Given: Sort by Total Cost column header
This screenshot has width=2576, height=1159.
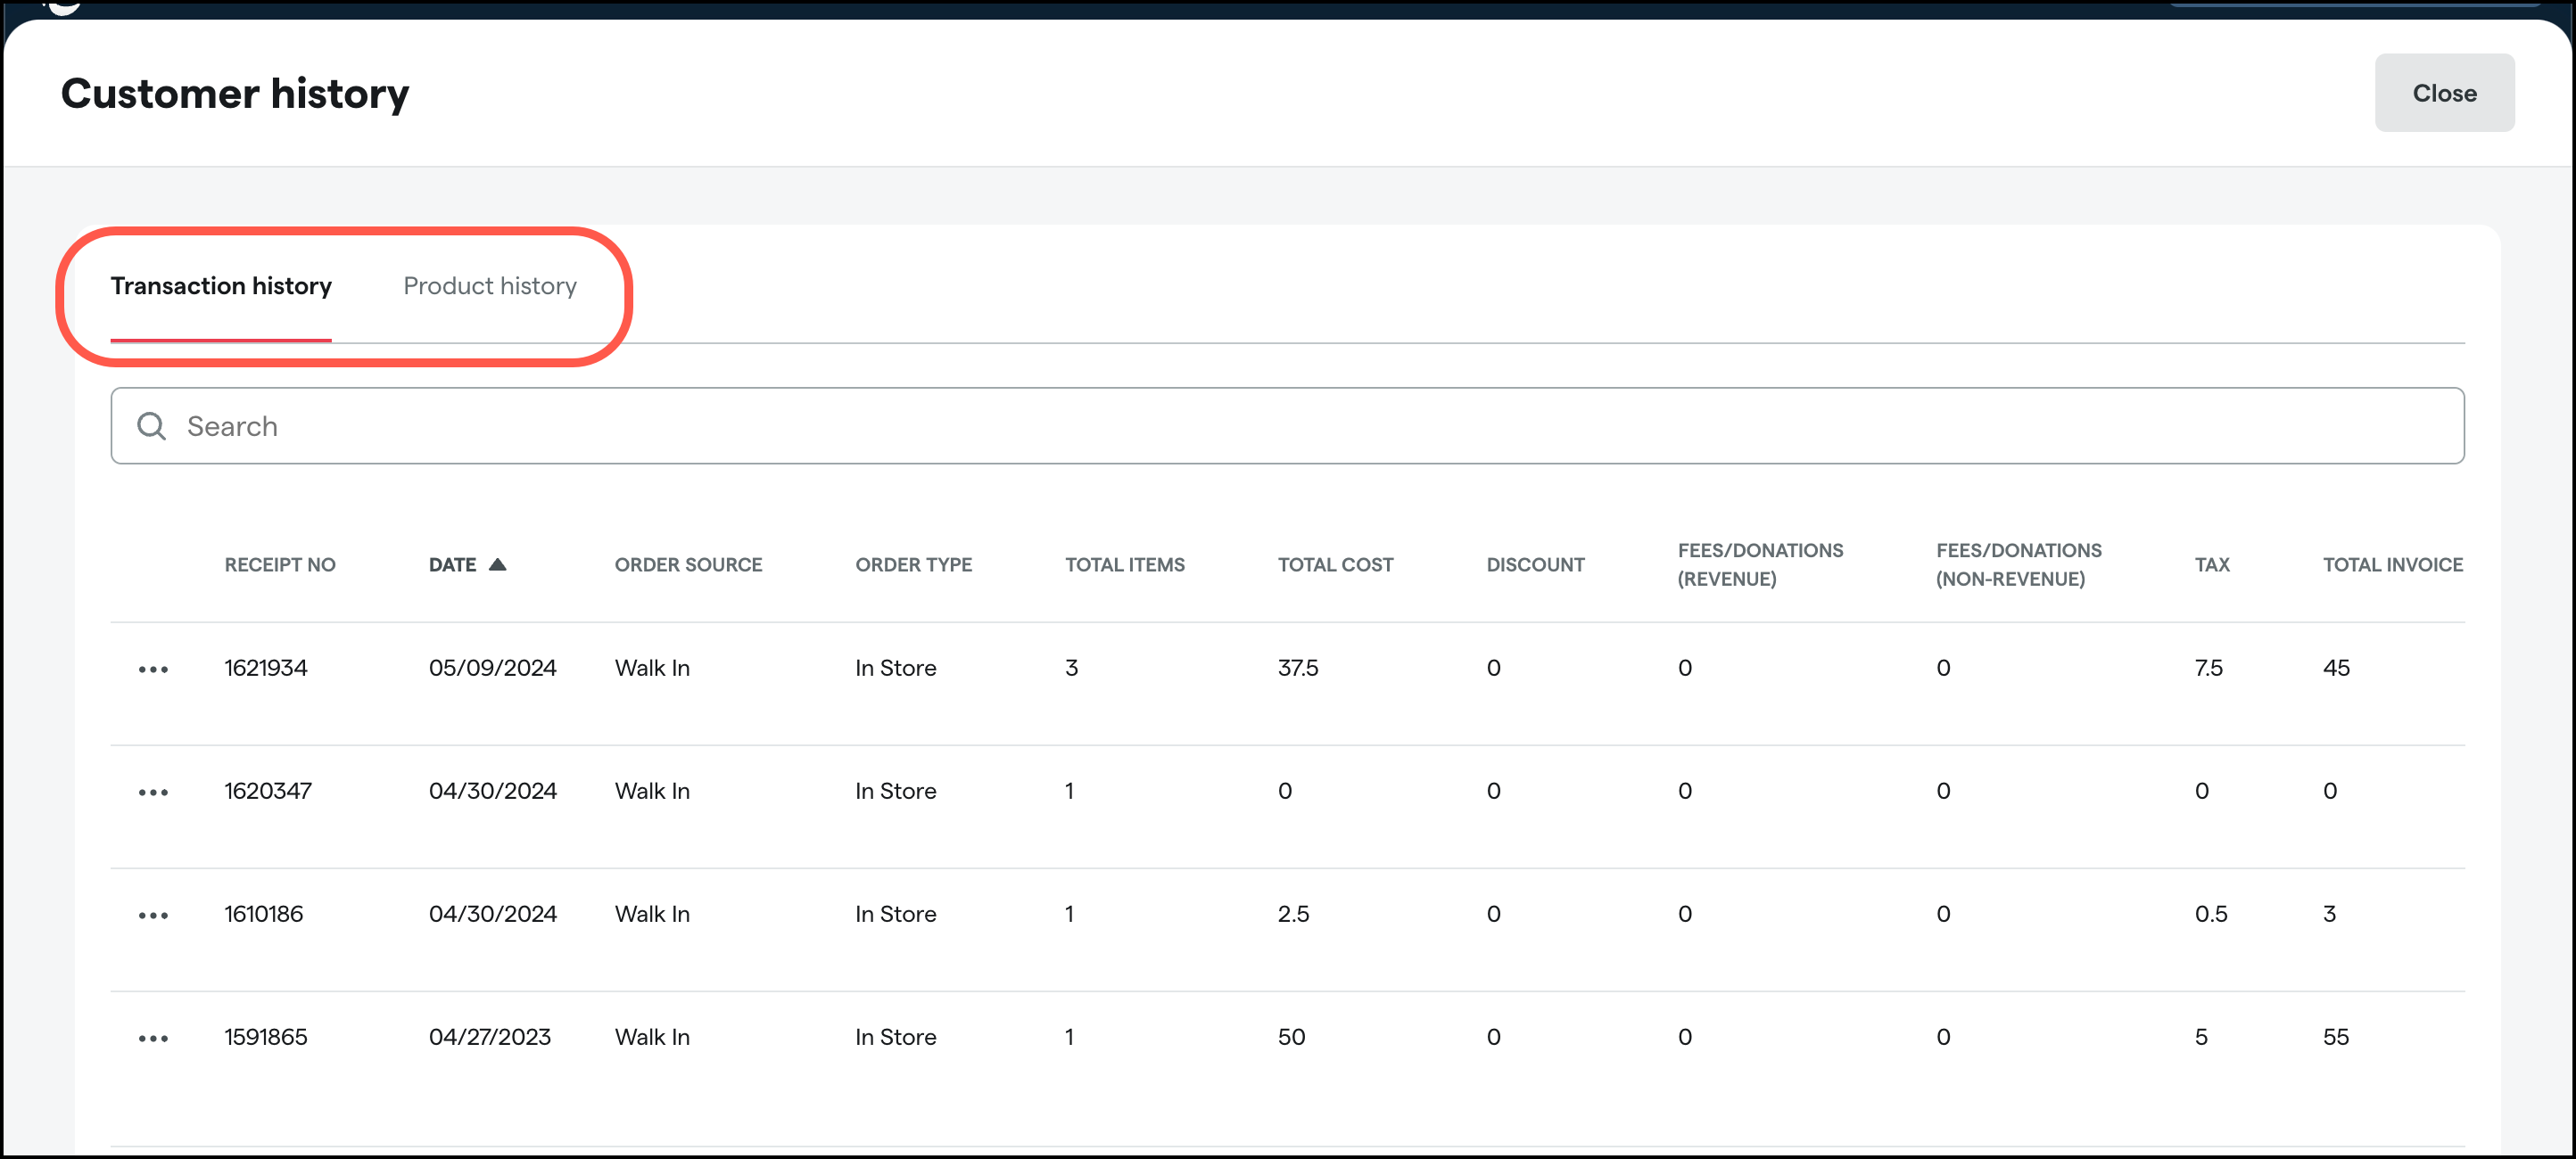Looking at the screenshot, I should coord(1335,564).
